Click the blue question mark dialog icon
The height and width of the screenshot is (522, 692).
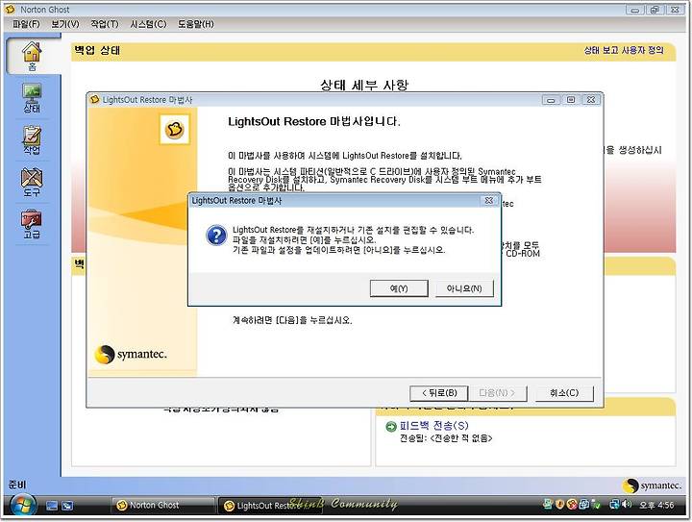point(216,236)
